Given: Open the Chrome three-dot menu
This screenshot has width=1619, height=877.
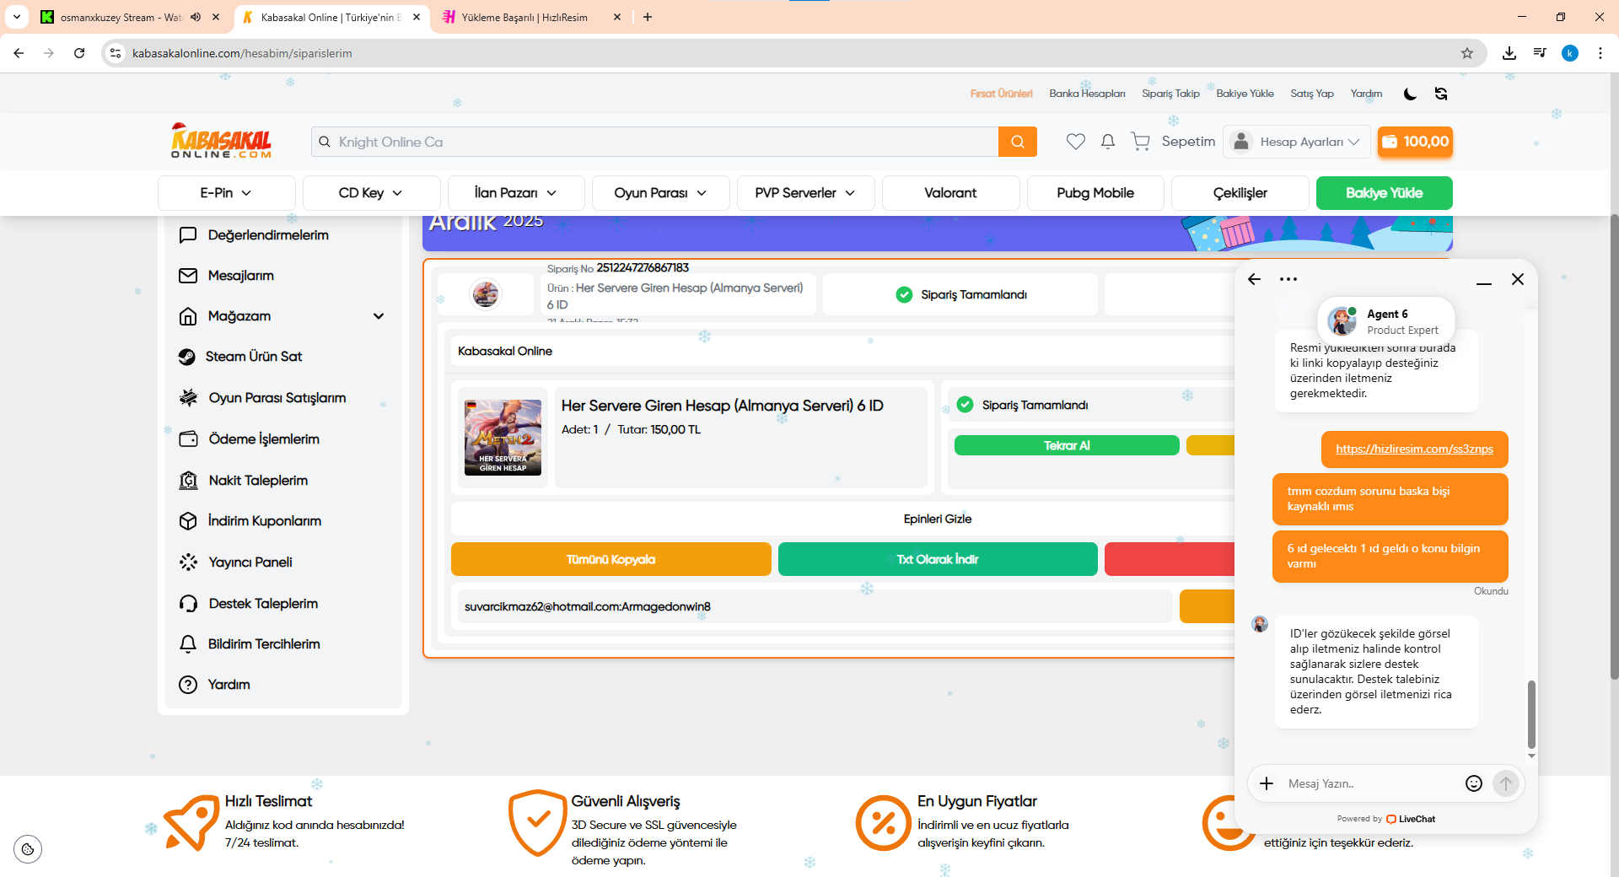Looking at the screenshot, I should [1600, 53].
